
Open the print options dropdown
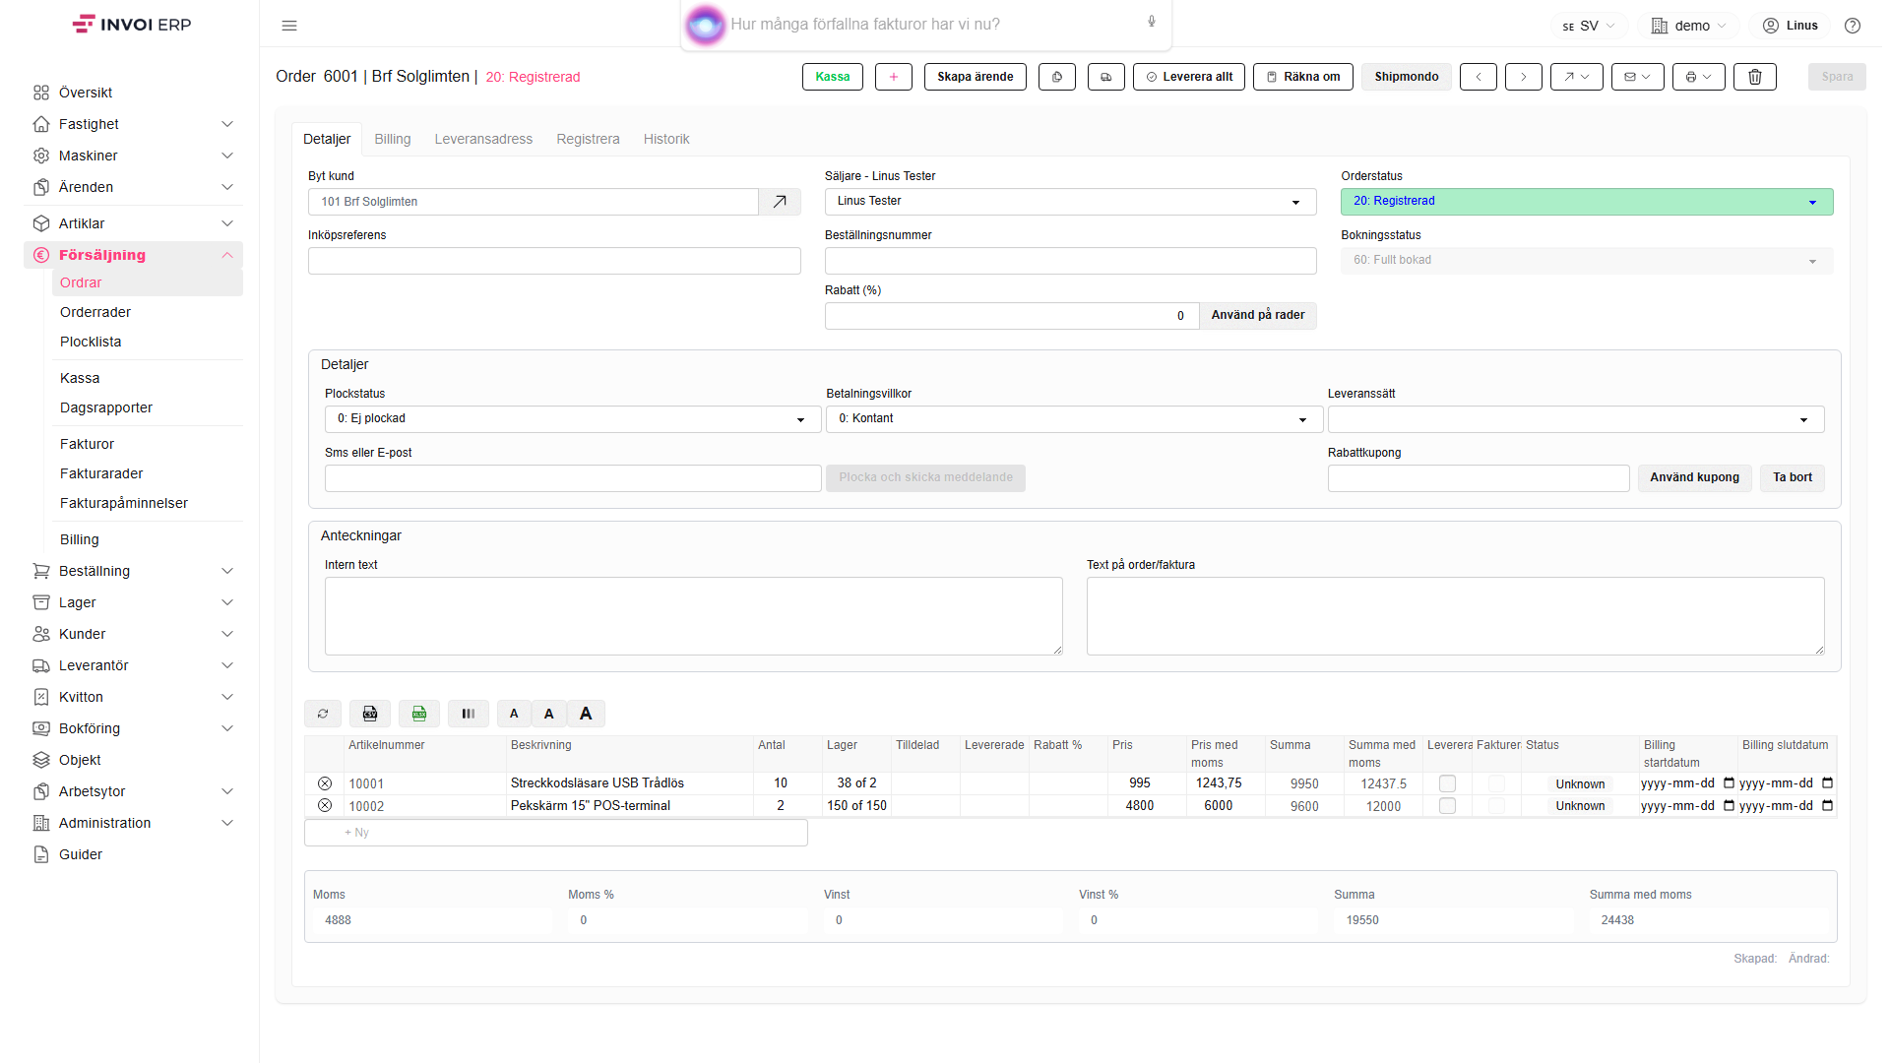pos(1698,77)
